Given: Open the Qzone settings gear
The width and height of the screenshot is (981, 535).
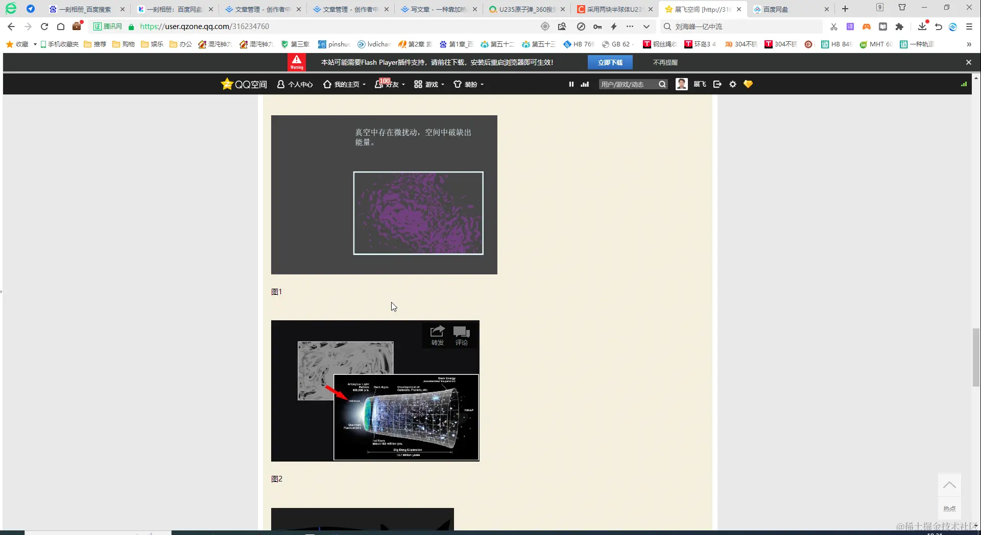Looking at the screenshot, I should (733, 84).
